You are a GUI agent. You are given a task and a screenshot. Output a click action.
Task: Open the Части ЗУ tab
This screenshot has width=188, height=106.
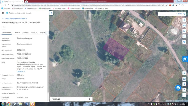tap(34, 33)
